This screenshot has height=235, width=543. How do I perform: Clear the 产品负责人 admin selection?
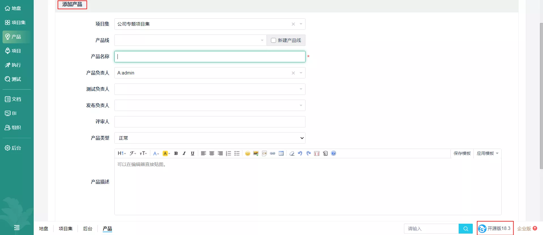(x=293, y=73)
